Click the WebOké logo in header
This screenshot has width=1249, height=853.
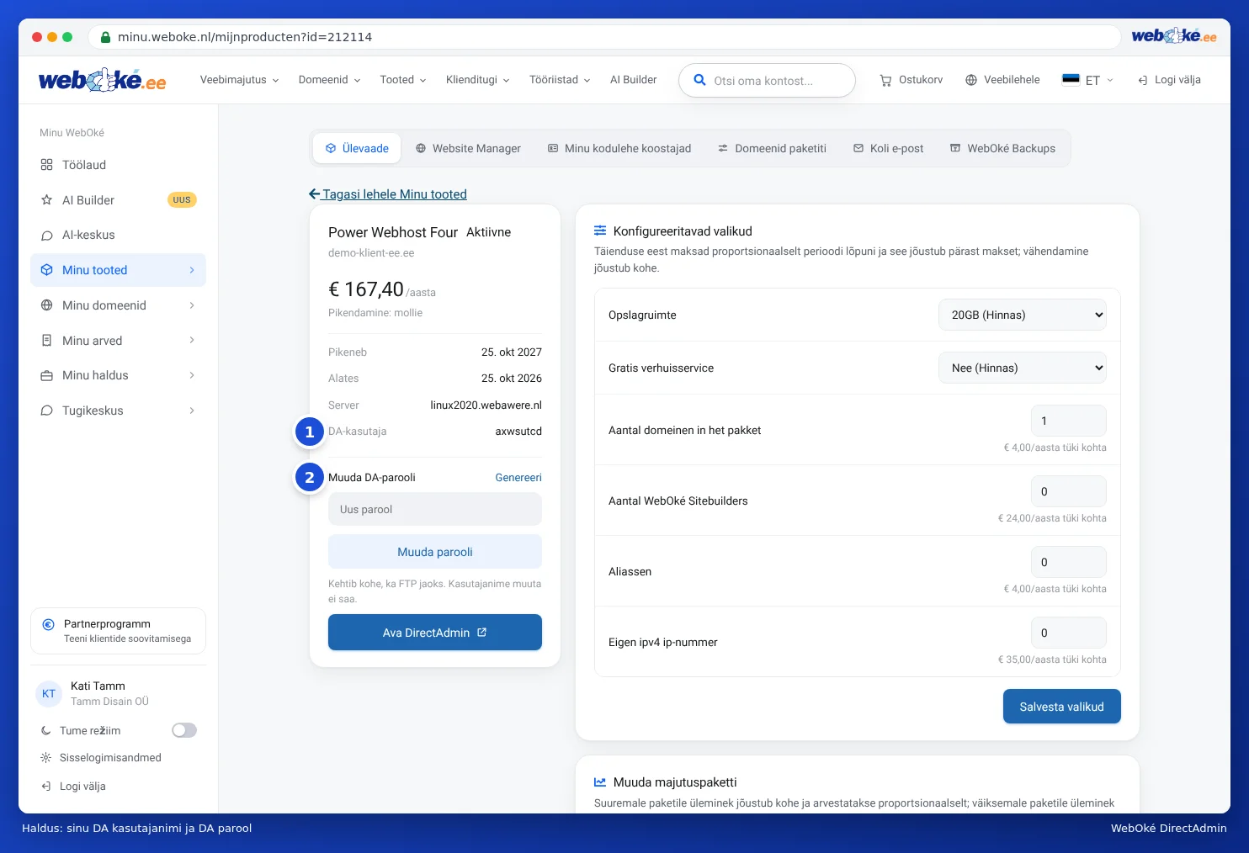pos(102,80)
